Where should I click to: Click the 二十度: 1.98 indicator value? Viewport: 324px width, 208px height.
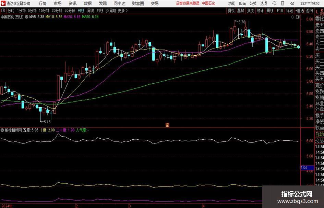click(x=65, y=130)
